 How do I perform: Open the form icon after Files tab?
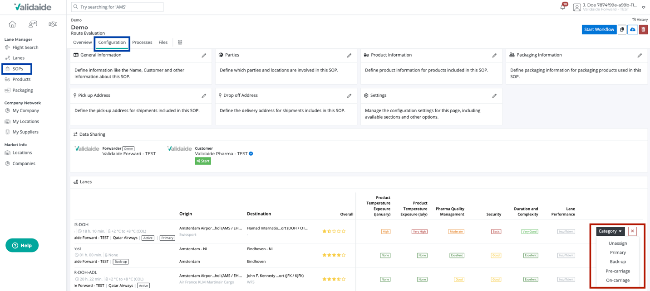point(180,43)
